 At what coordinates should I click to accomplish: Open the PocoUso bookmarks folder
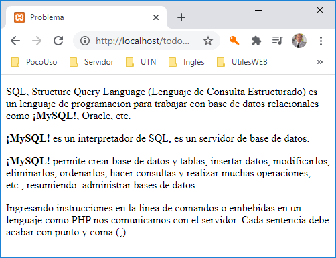[x=34, y=62]
